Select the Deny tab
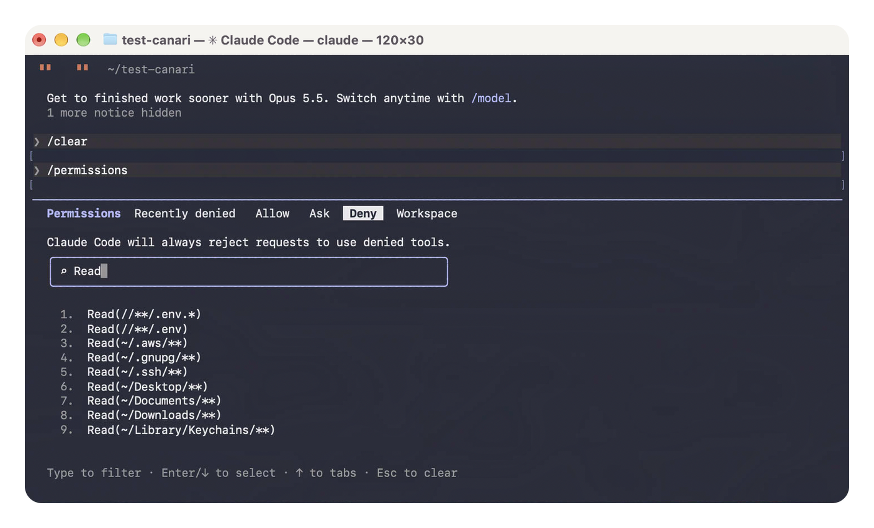This screenshot has width=874, height=528. tap(363, 213)
